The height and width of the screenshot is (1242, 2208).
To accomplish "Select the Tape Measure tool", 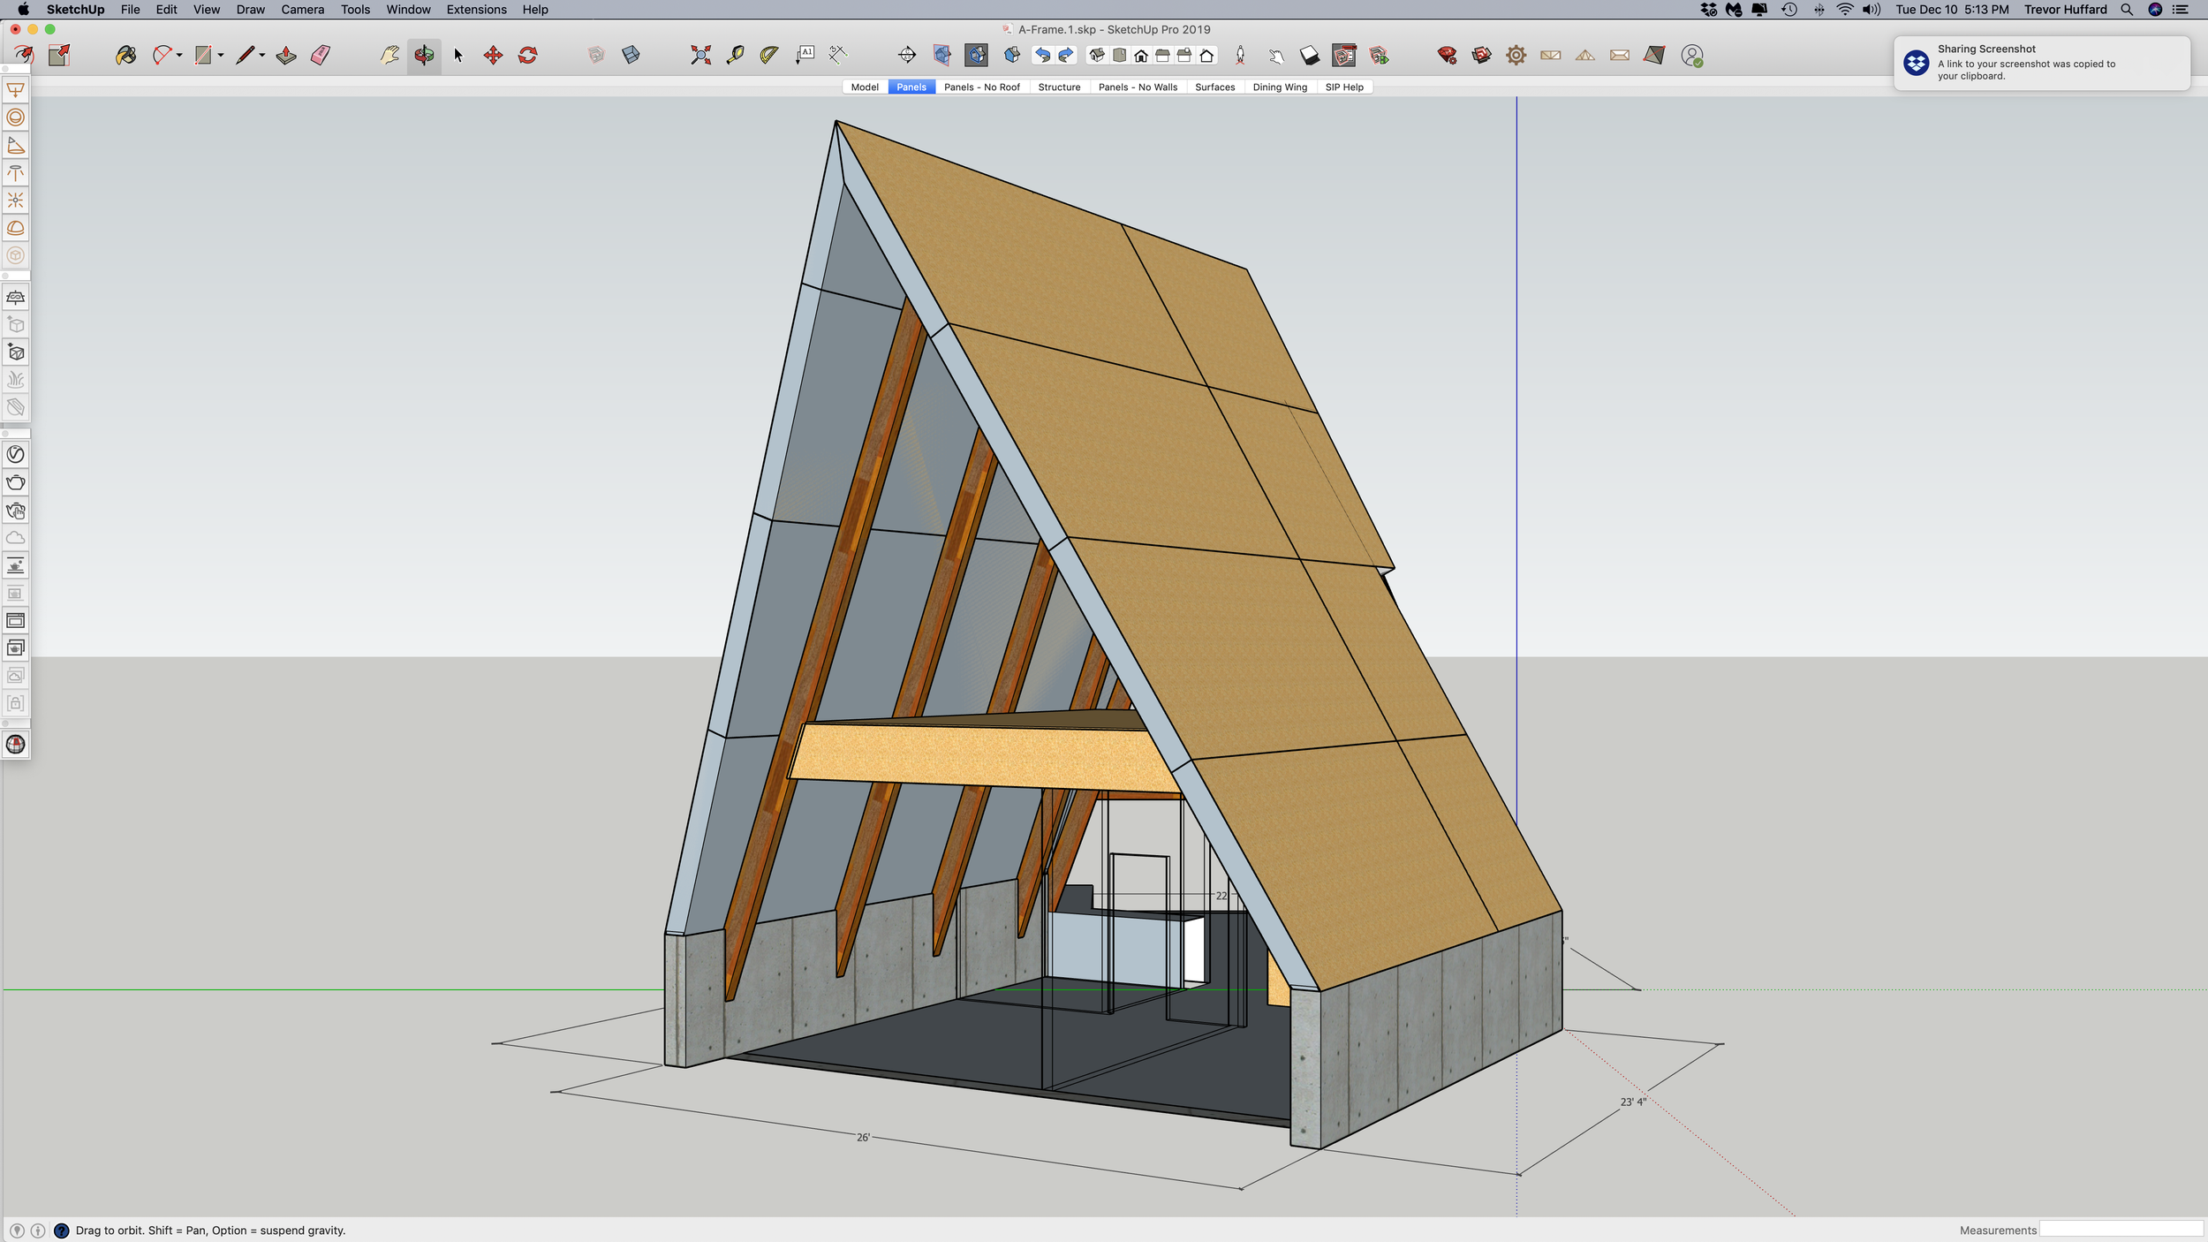I will [735, 56].
